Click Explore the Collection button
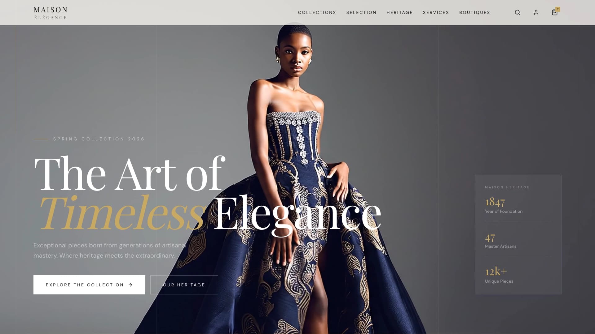This screenshot has width=595, height=334. tap(89, 285)
